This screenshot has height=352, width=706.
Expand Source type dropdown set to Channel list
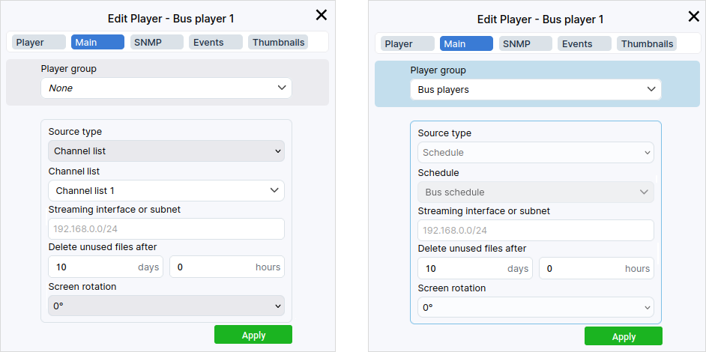point(166,151)
